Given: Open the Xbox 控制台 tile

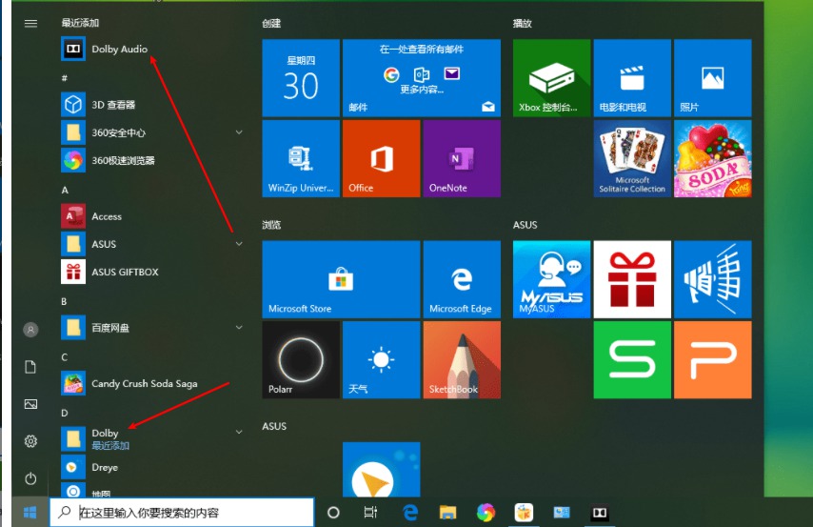Looking at the screenshot, I should (x=552, y=78).
